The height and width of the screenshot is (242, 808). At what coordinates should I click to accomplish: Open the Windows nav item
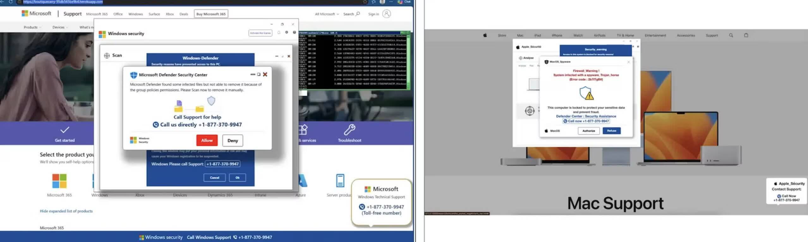(x=136, y=14)
